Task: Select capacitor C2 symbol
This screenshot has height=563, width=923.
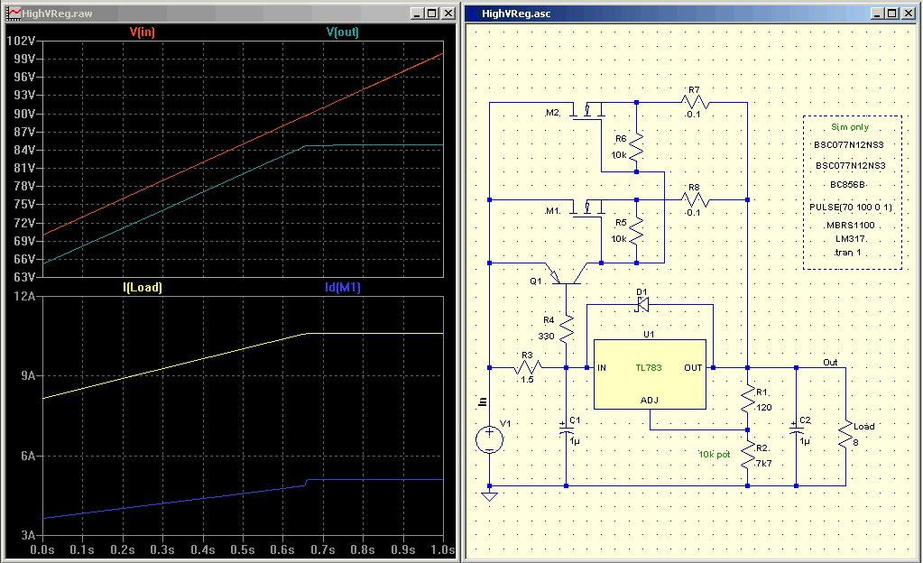Action: (796, 429)
